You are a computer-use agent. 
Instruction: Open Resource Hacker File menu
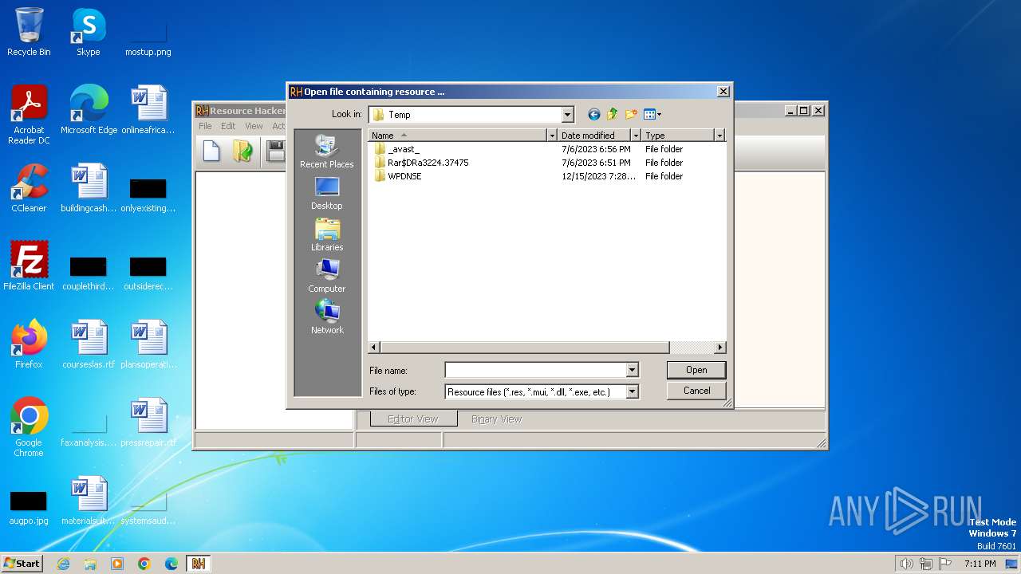(x=205, y=126)
